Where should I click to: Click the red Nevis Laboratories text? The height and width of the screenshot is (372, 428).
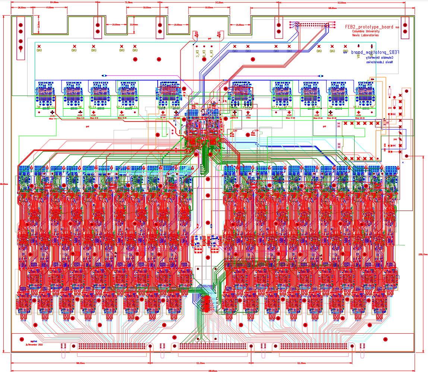[365, 35]
